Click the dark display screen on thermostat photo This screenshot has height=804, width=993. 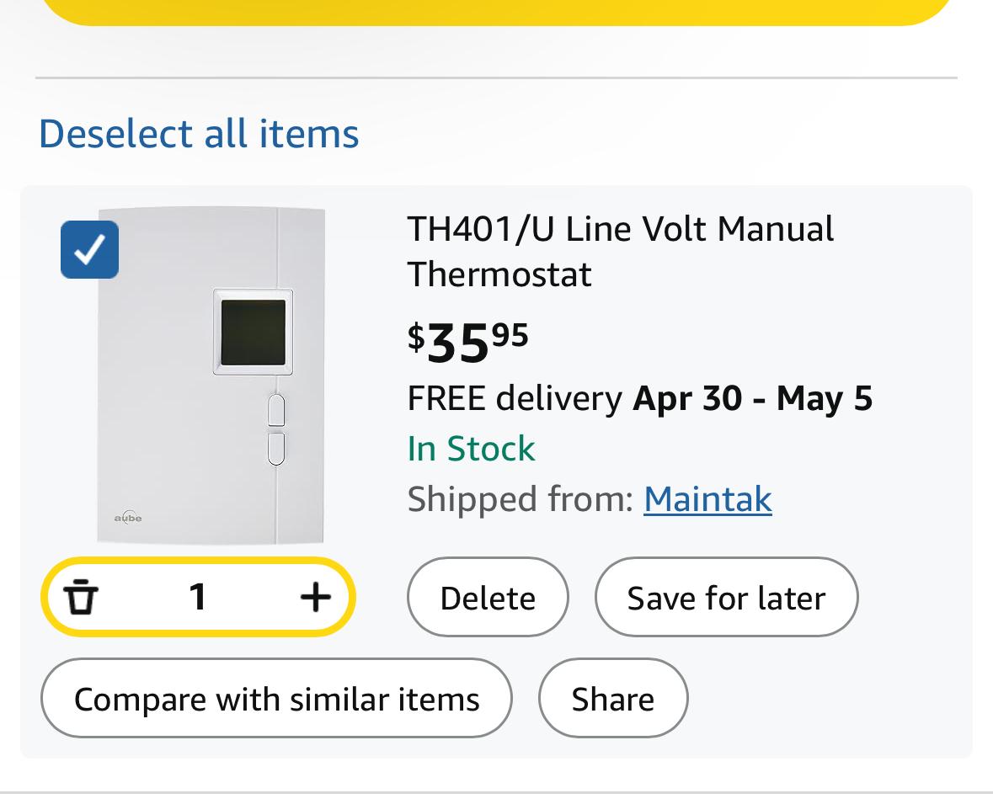pos(254,332)
